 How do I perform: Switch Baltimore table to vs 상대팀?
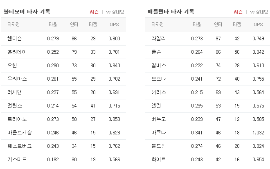click(115, 12)
